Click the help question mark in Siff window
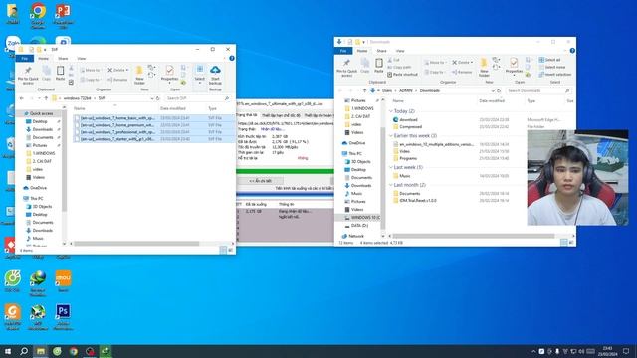 tap(232, 58)
